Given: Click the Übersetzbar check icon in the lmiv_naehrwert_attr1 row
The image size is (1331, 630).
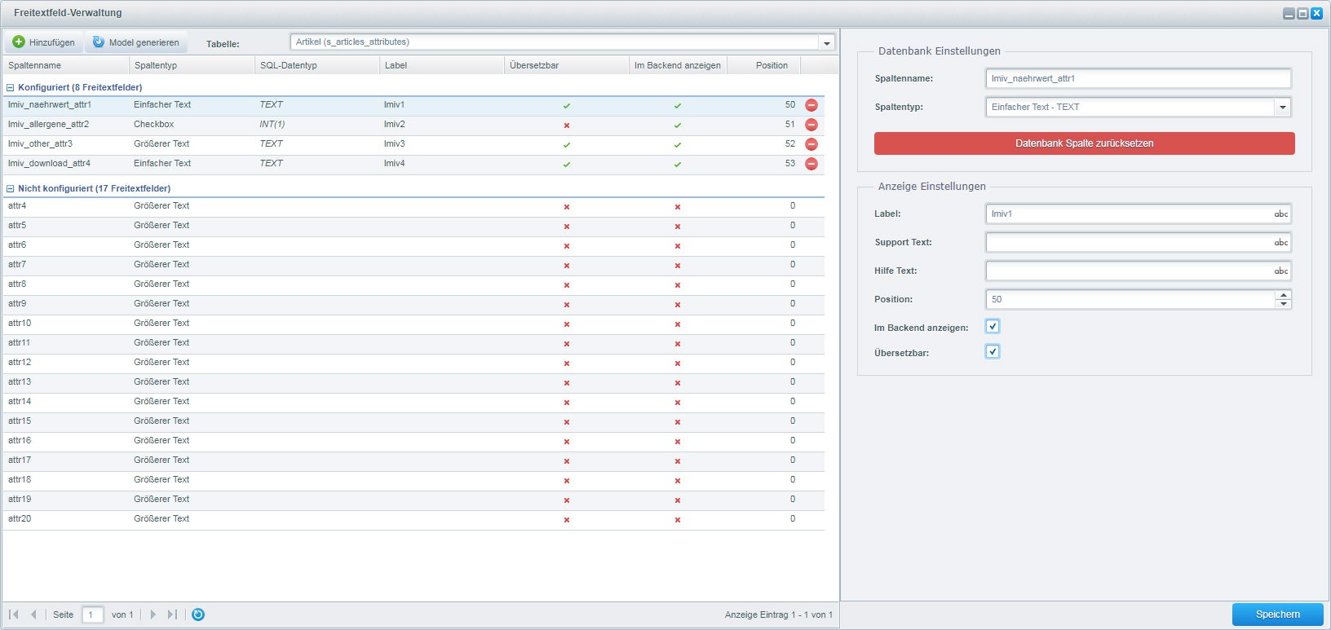Looking at the screenshot, I should [x=567, y=106].
